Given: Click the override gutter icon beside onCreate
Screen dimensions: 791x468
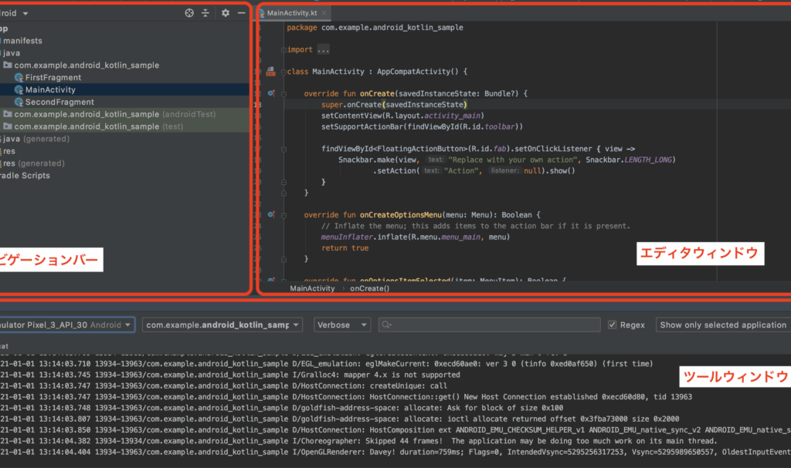Looking at the screenshot, I should coord(270,93).
